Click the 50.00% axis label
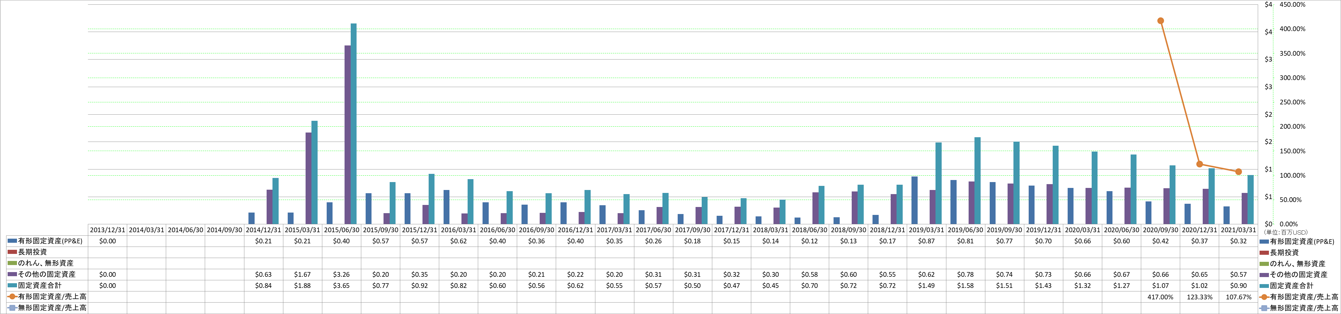This screenshot has height=314, width=1341. click(x=1291, y=200)
